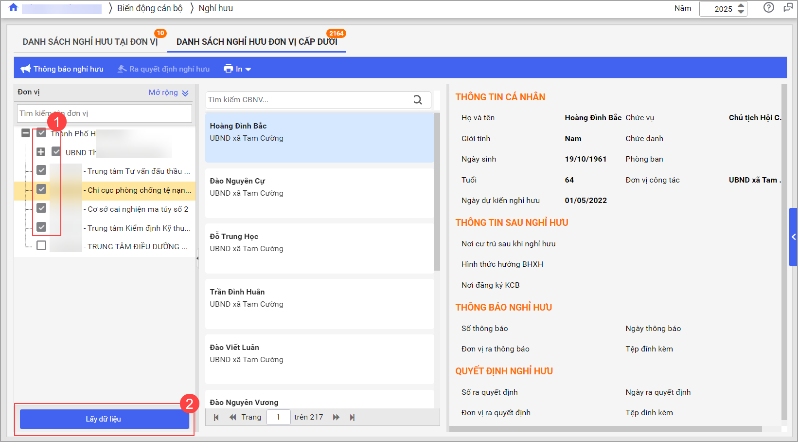
Task: Check the TRUNG TÂM ĐIỀU DƯỠNG checkbox
Action: tap(41, 246)
